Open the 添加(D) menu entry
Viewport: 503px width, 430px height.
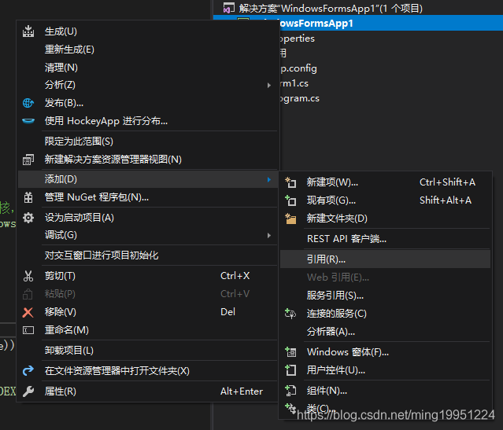click(x=147, y=179)
